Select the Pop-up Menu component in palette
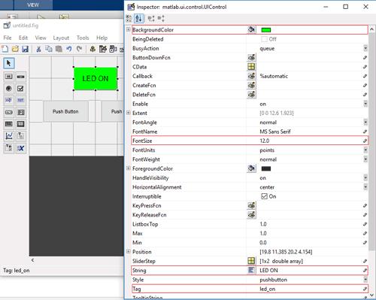 pyautogui.click(x=9, y=112)
